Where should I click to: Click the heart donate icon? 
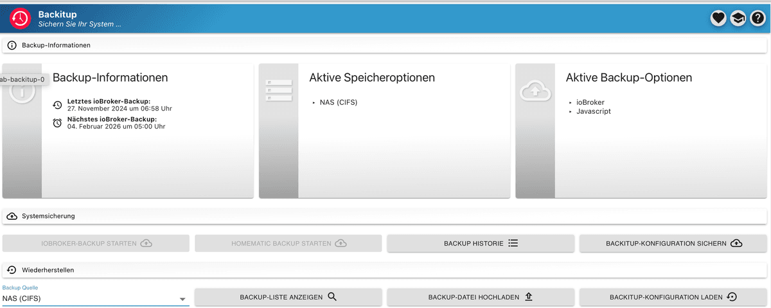(718, 19)
